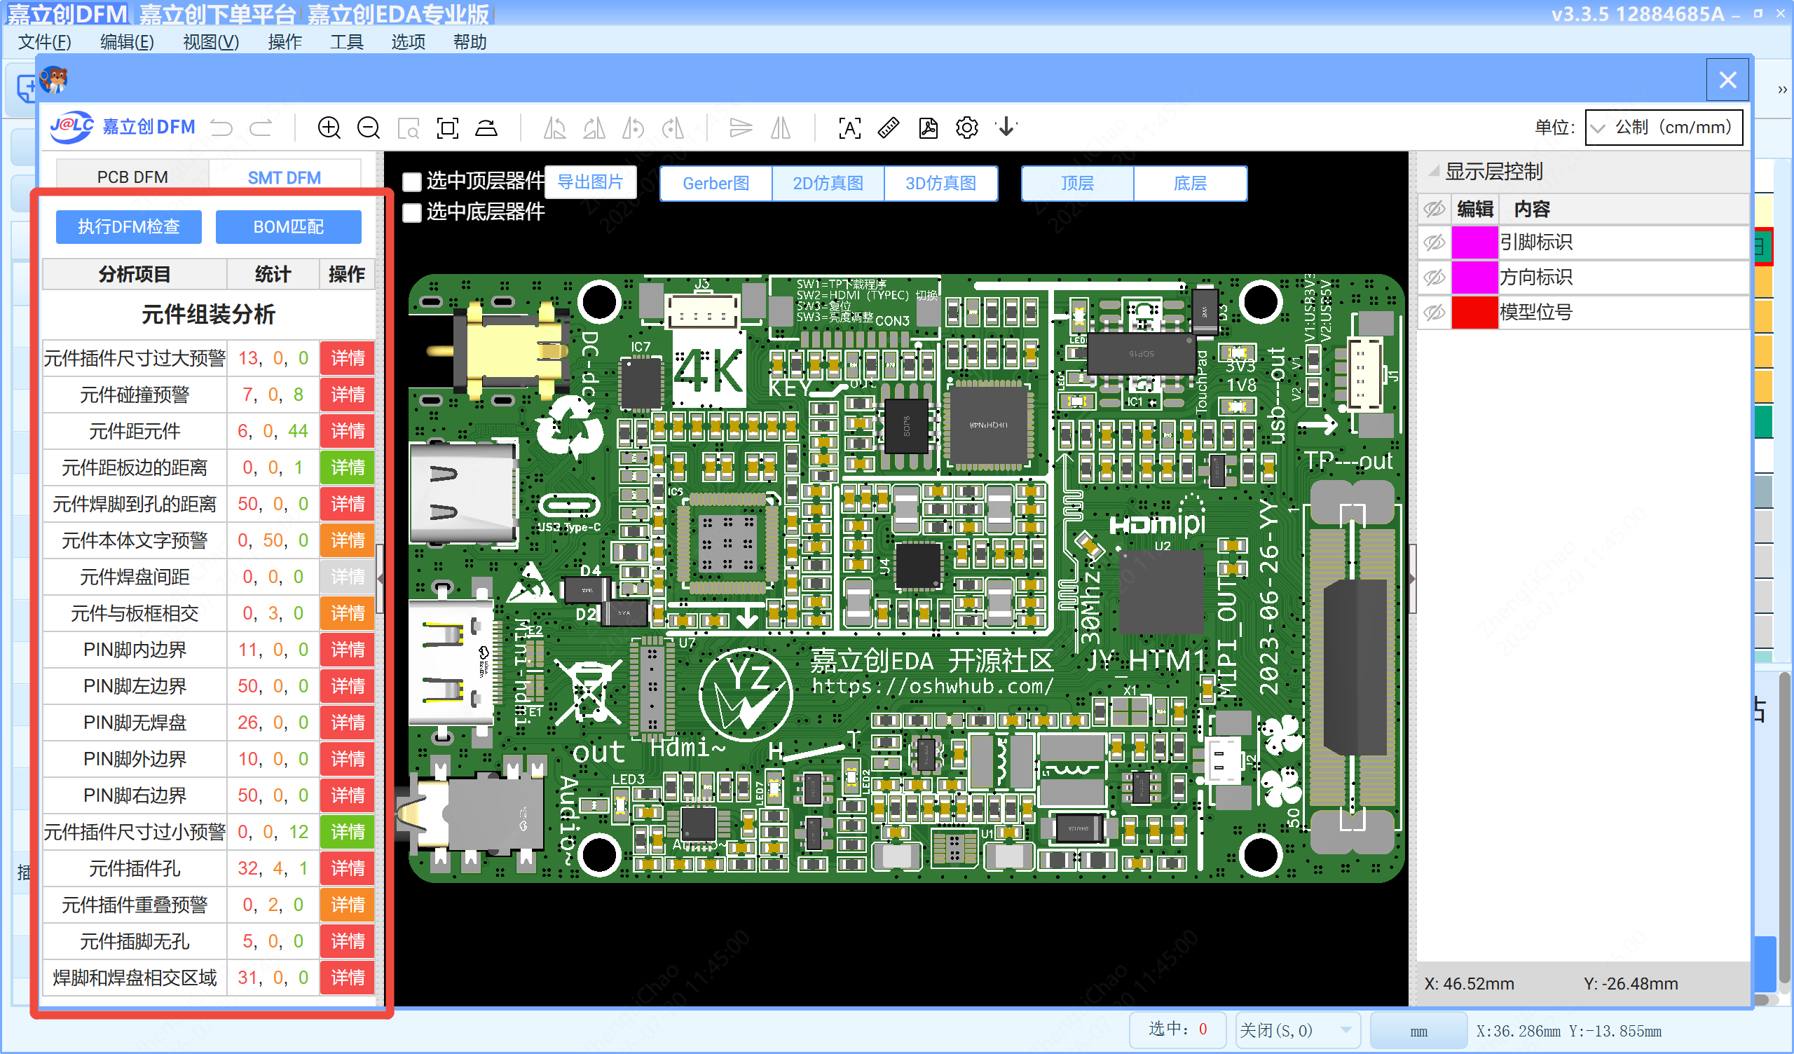Image resolution: width=1794 pixels, height=1054 pixels.
Task: Click the download arrow icon
Action: tap(1006, 128)
